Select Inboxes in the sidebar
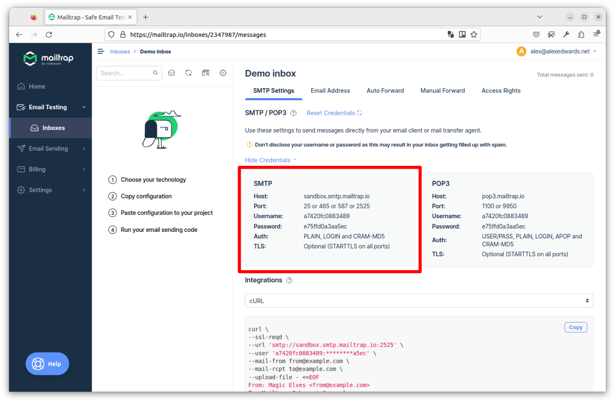The image size is (615, 402). point(53,128)
